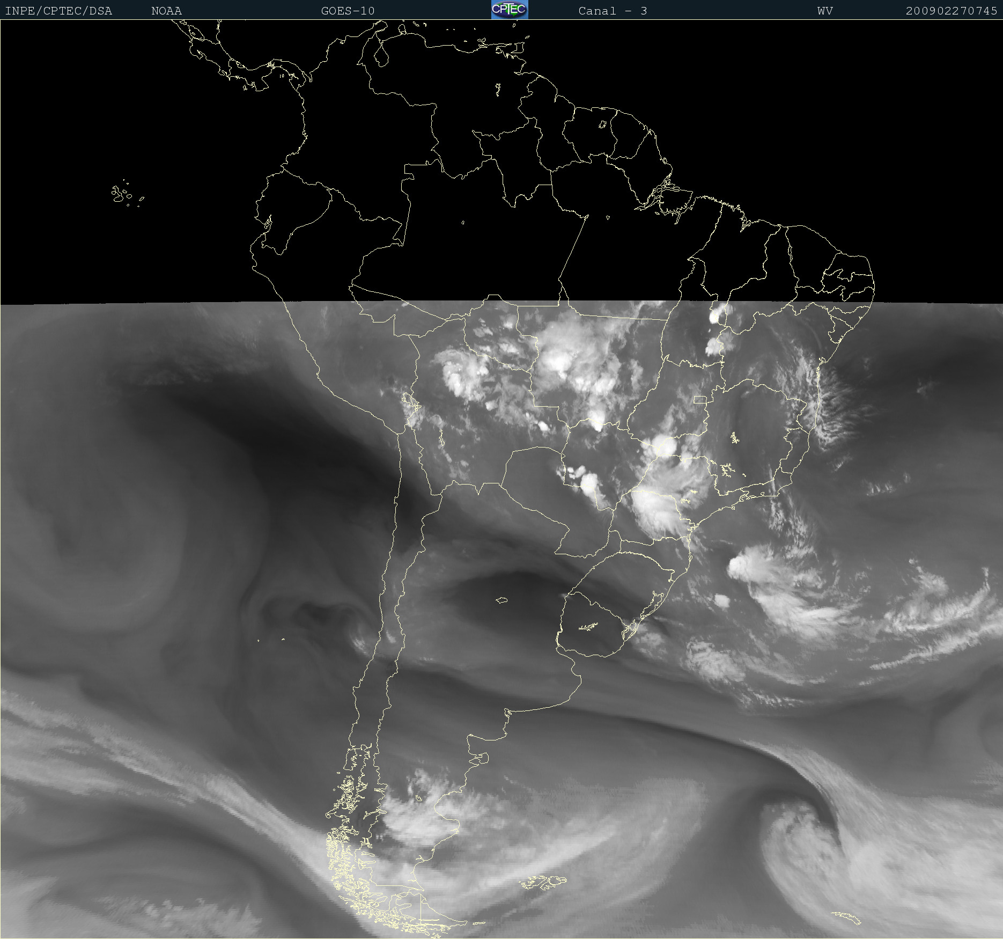Click the timestamp 200902270745
Image resolution: width=1003 pixels, height=939 pixels.
(952, 11)
